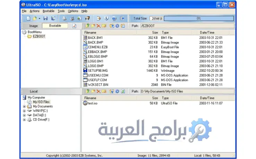Viewport: 256px width, 159px height.
Task: Select file SETUP98.IMG
Action: tap(97, 70)
